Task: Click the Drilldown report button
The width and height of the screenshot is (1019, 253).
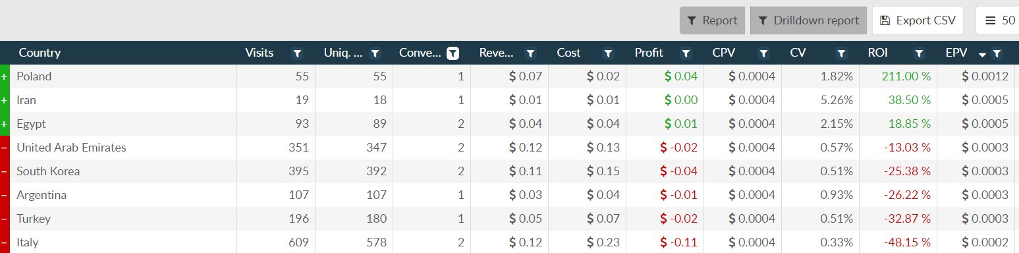Action: pyautogui.click(x=808, y=20)
